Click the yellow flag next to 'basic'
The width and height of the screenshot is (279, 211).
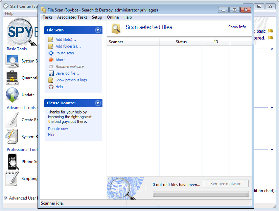[x=271, y=31]
